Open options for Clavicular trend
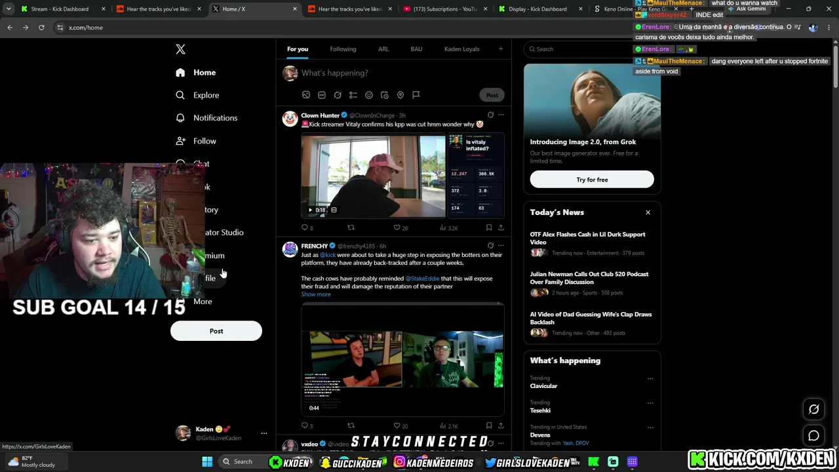 (x=650, y=378)
